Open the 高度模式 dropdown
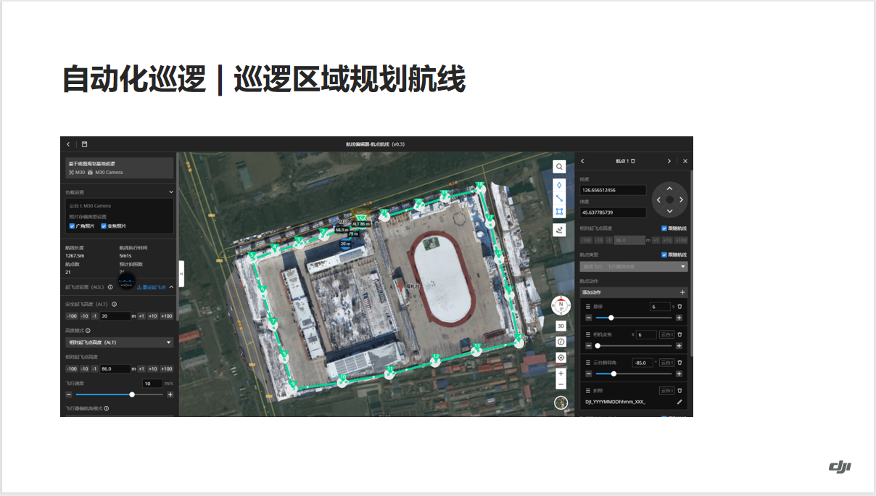The width and height of the screenshot is (876, 496). click(x=120, y=342)
